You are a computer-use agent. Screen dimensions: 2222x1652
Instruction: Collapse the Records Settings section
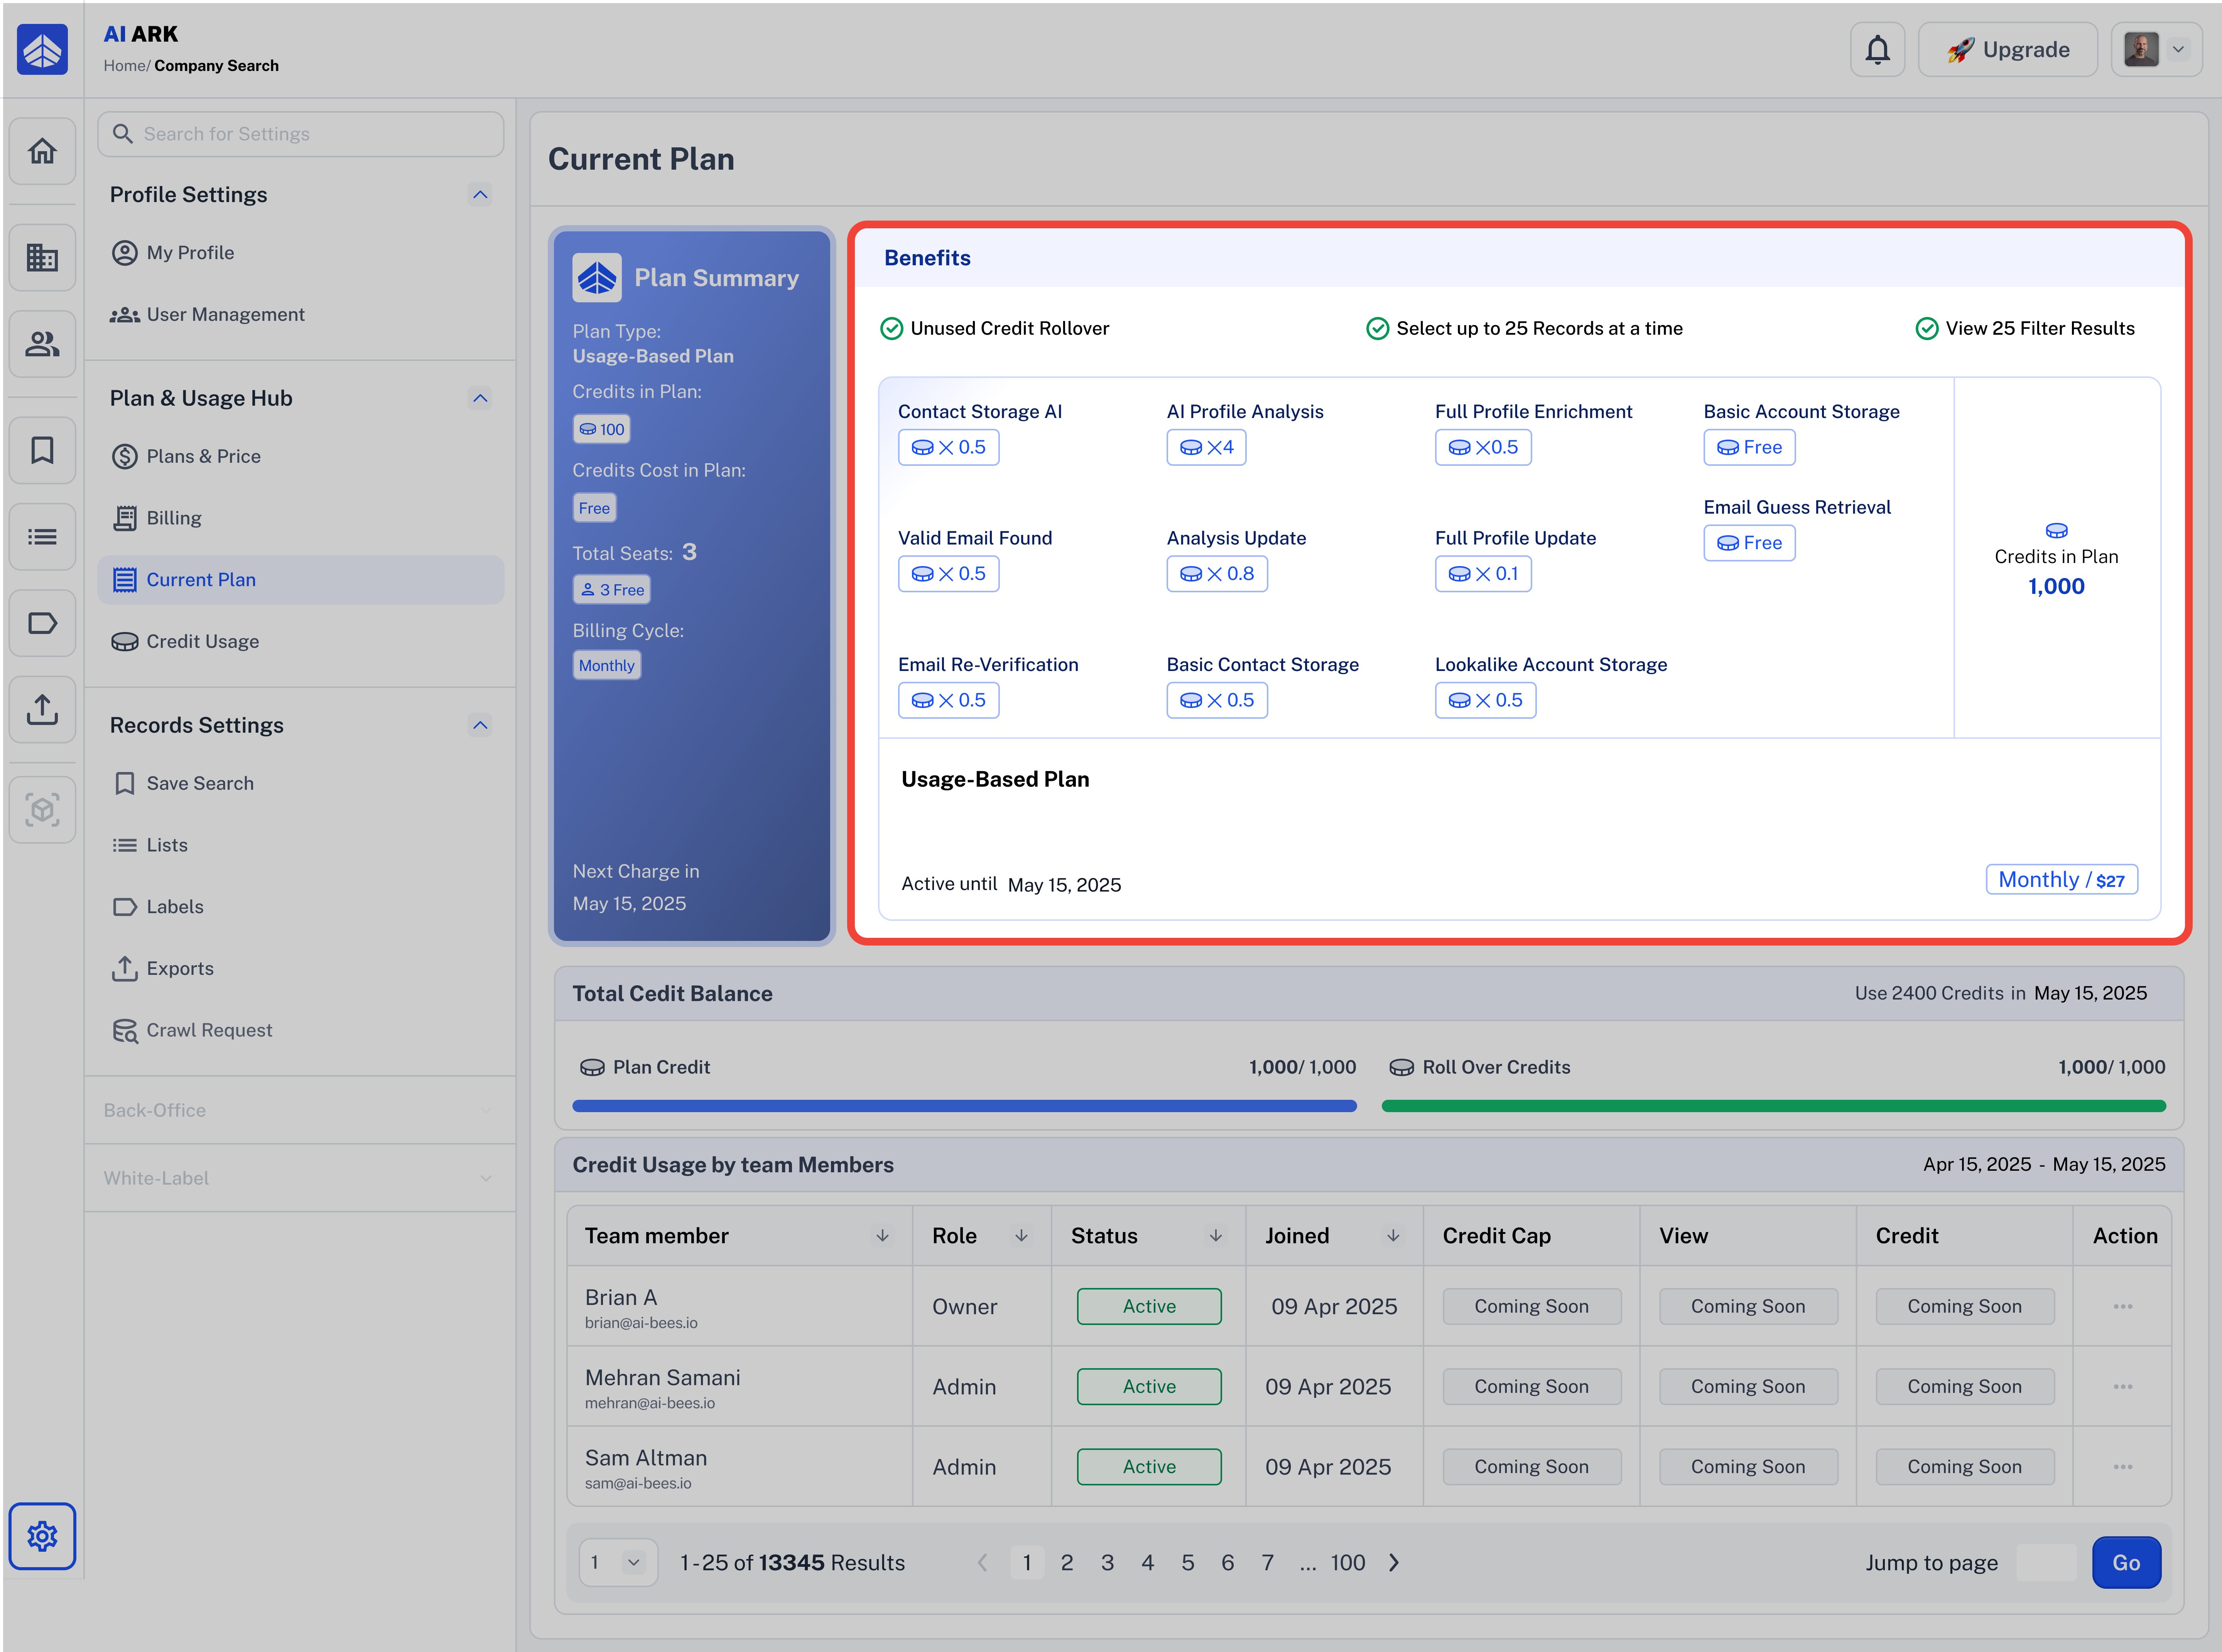point(480,725)
